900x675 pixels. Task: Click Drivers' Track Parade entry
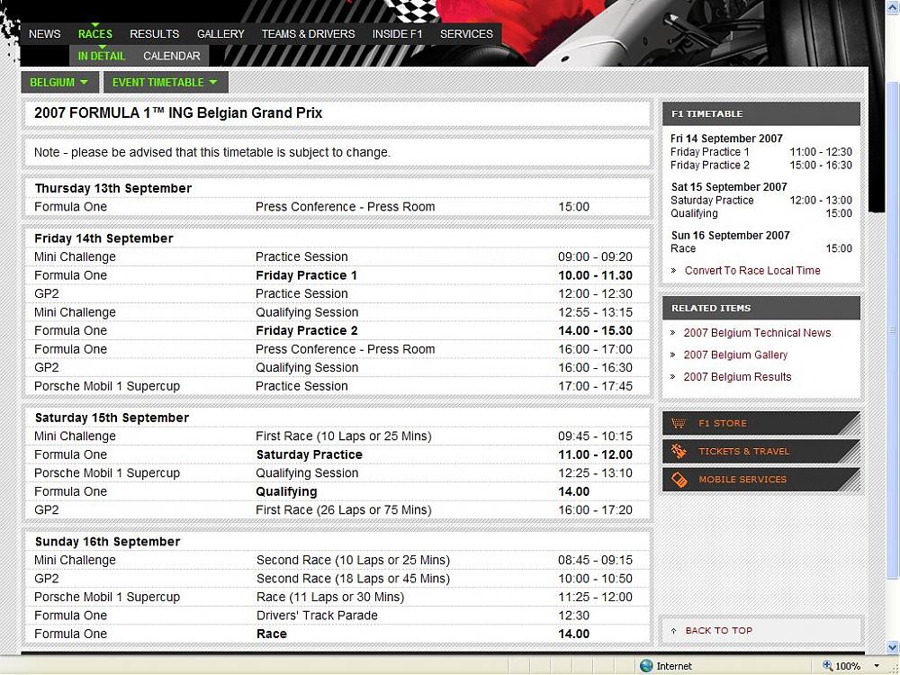[x=317, y=616]
